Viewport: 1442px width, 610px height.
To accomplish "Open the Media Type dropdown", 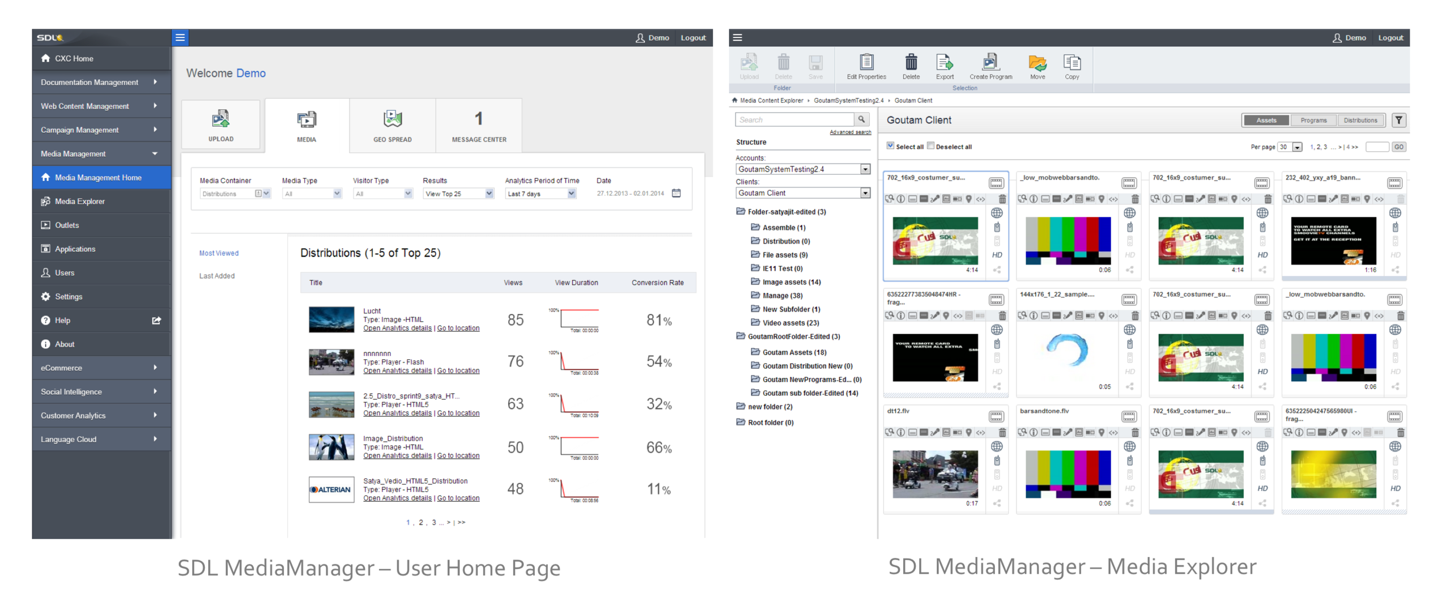I will [311, 194].
